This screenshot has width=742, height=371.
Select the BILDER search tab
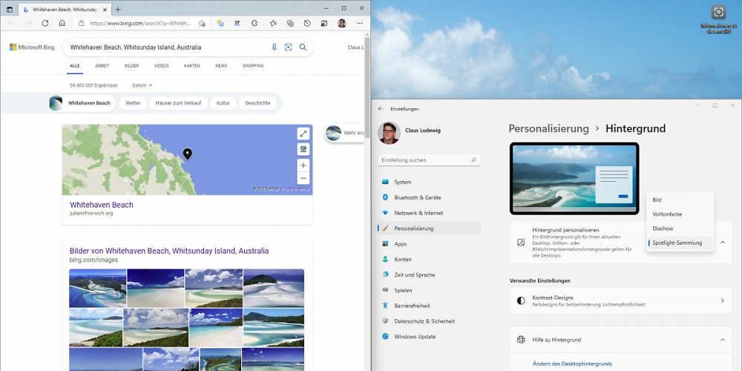pos(131,66)
